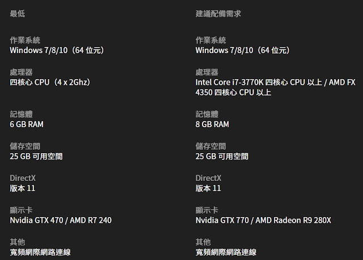Click the minimum 處理器 label
This screenshot has width=363, height=260.
[21, 72]
